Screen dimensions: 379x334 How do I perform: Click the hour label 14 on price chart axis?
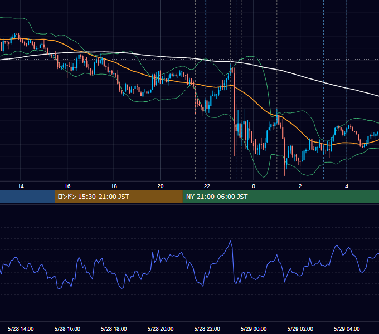point(21,186)
